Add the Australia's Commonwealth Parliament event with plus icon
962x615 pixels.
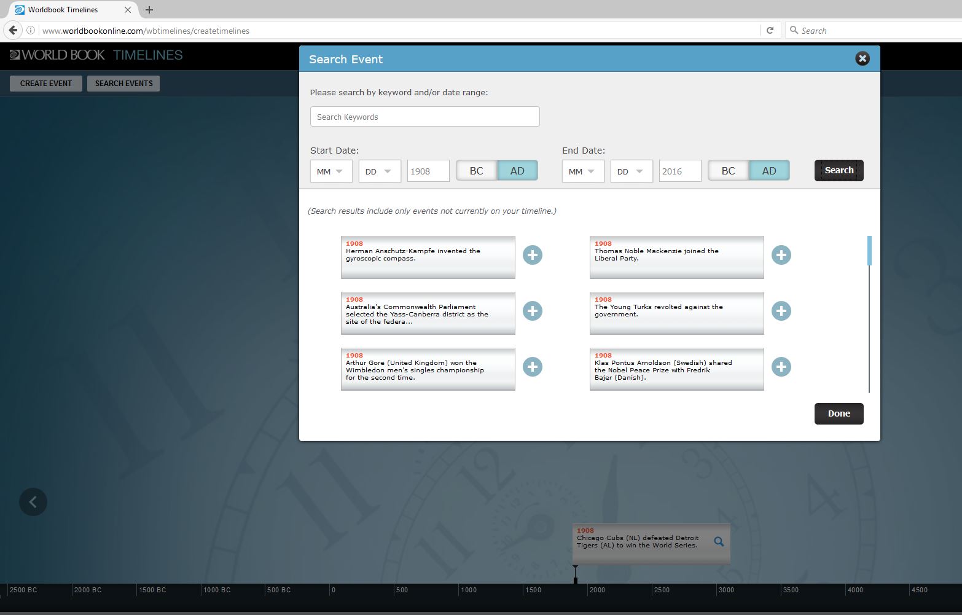pos(533,311)
